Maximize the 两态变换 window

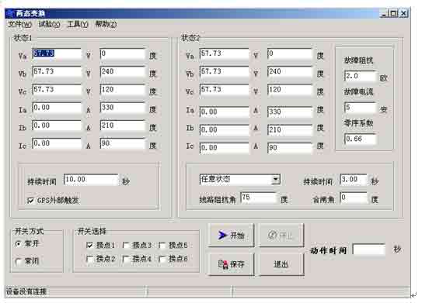(x=394, y=13)
